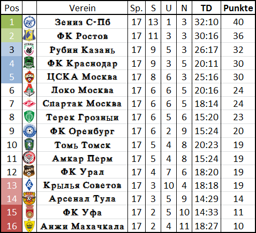Select the CSKA Moscow club emblem
256x233 pixels.
[29, 77]
